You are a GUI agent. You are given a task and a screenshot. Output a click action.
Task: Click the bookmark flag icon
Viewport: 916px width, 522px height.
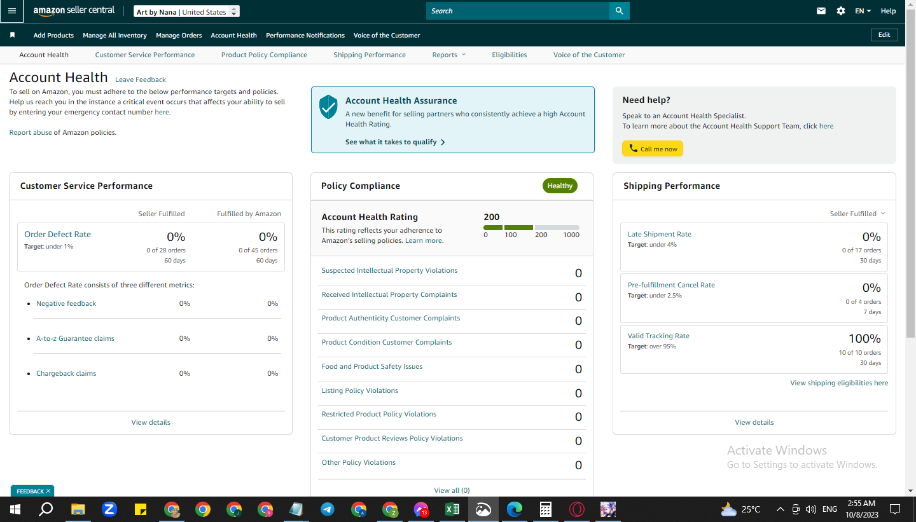pos(12,35)
